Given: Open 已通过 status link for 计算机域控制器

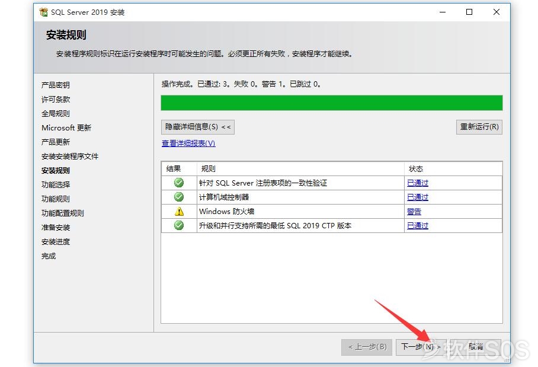Looking at the screenshot, I should point(418,197).
